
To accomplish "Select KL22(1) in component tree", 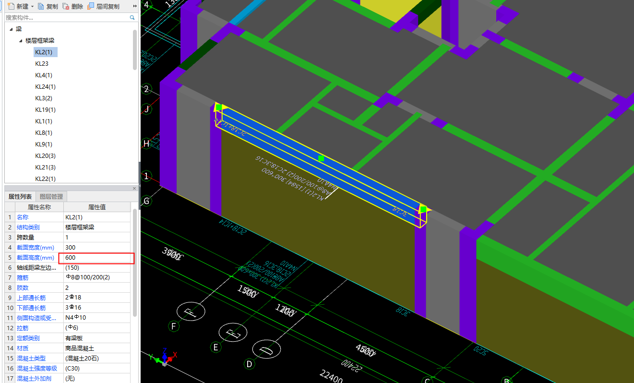I will pyautogui.click(x=45, y=179).
